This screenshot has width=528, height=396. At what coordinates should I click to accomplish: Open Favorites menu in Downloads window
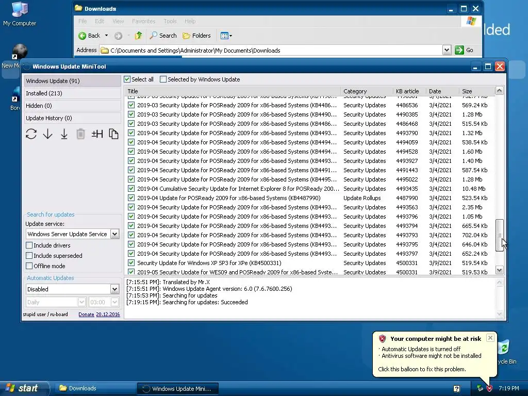pyautogui.click(x=144, y=21)
